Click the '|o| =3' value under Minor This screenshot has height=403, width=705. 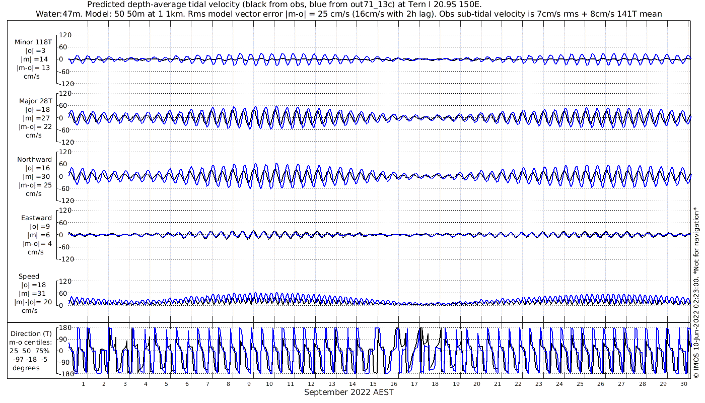[35, 51]
